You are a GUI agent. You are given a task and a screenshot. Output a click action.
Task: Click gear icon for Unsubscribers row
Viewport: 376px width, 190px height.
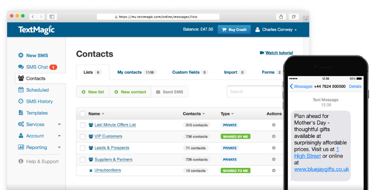tap(274, 170)
